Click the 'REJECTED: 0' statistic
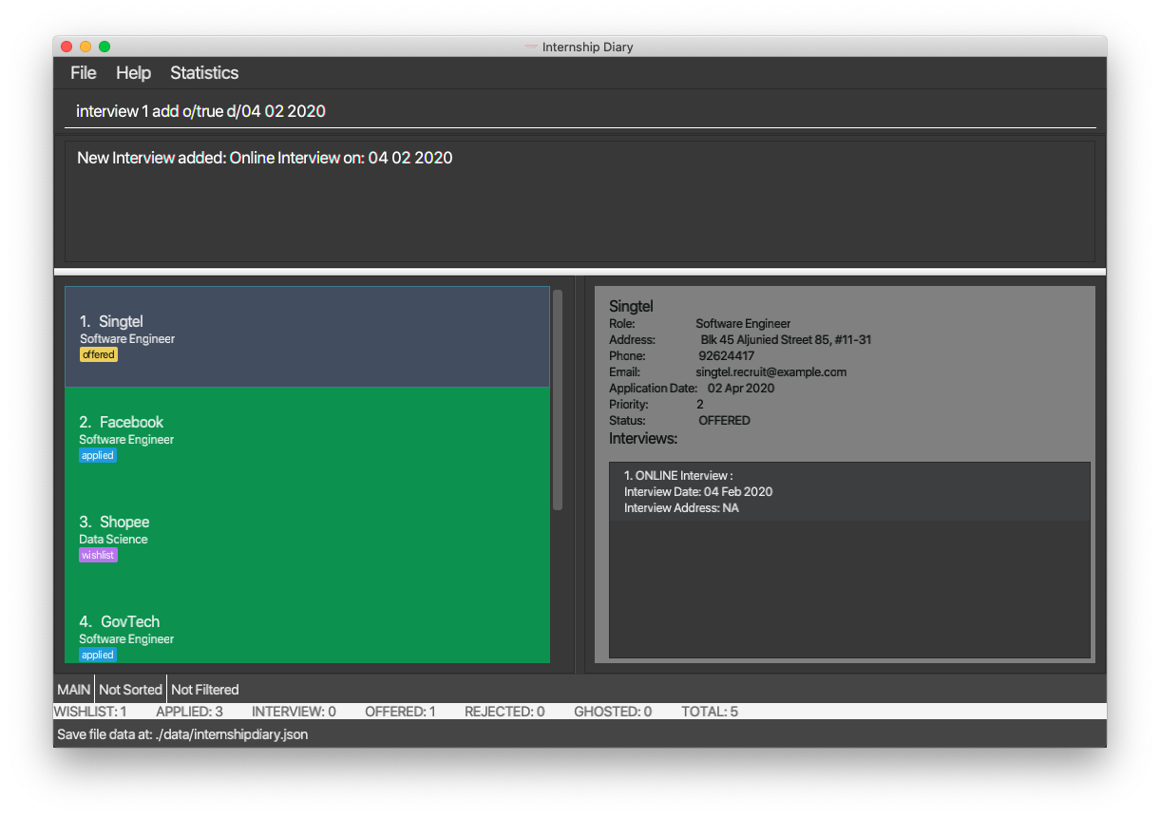 click(x=504, y=711)
